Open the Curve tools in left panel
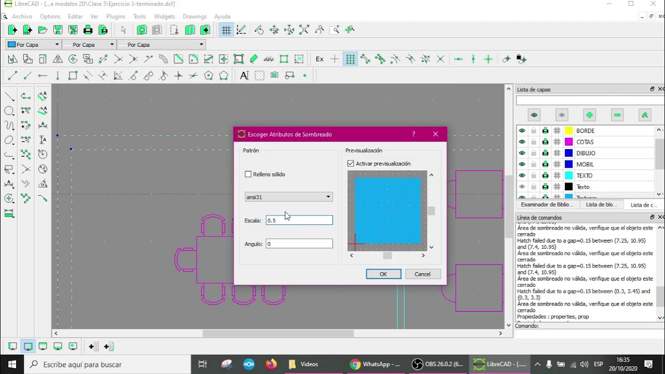Image resolution: width=665 pixels, height=374 pixels. pyautogui.click(x=9, y=125)
